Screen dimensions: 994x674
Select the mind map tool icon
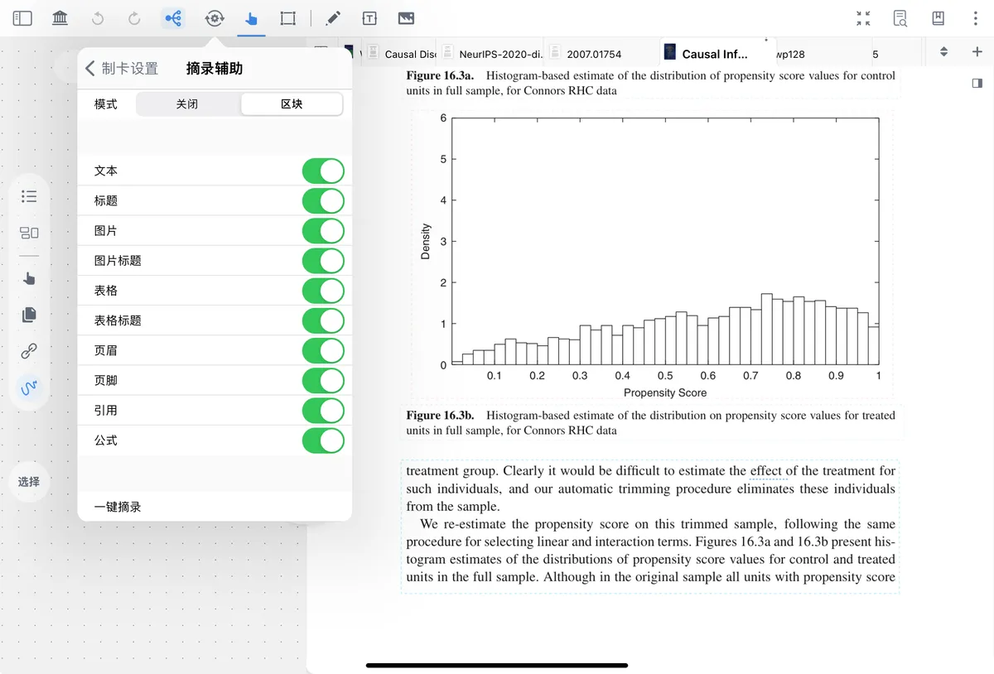click(x=173, y=18)
